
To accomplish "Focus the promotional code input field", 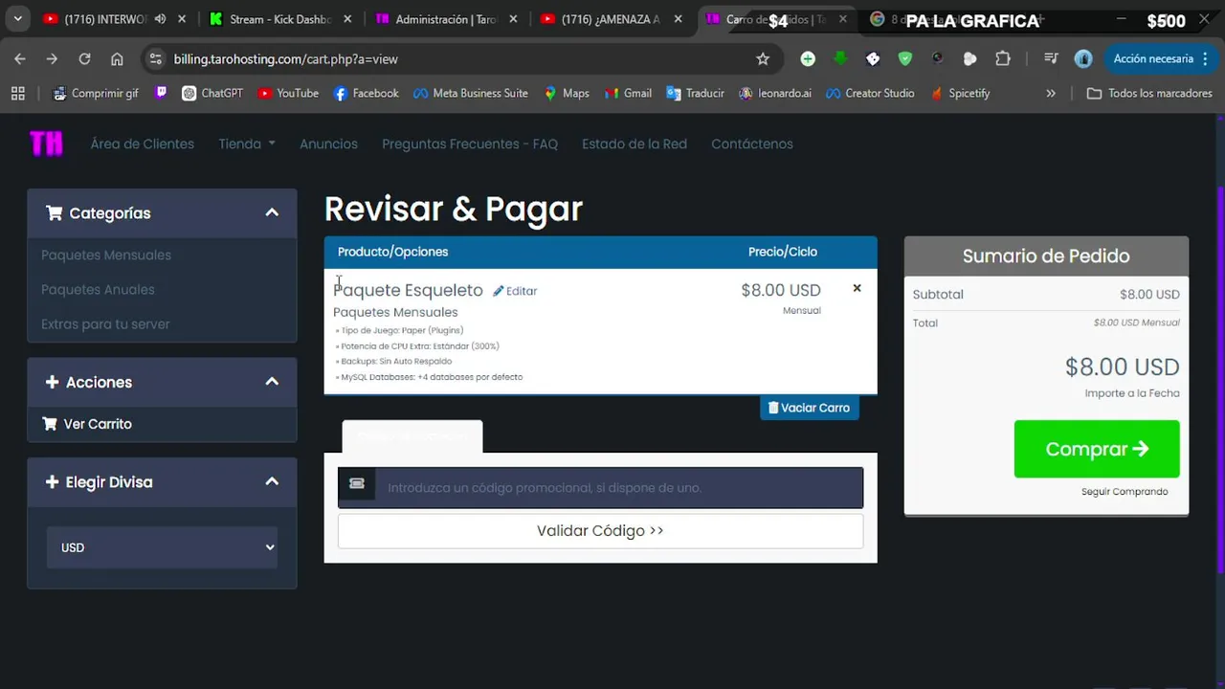I will tap(619, 487).
